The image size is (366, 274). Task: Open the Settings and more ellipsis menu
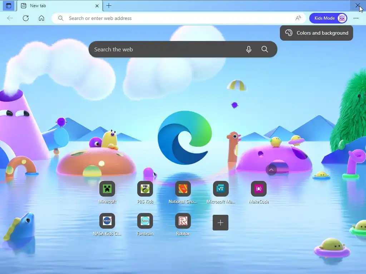[356, 18]
